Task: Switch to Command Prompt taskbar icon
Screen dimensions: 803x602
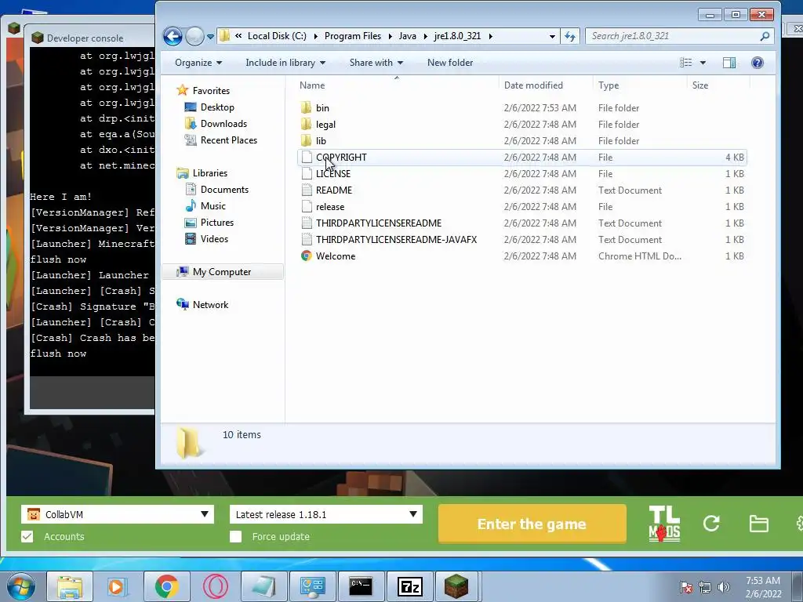Action: [x=361, y=586]
